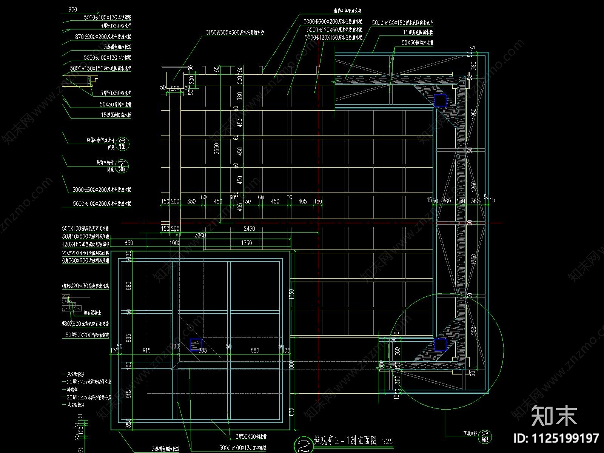Select the circled number 6 detail marker
The height and width of the screenshot is (453, 604).
point(123,144)
